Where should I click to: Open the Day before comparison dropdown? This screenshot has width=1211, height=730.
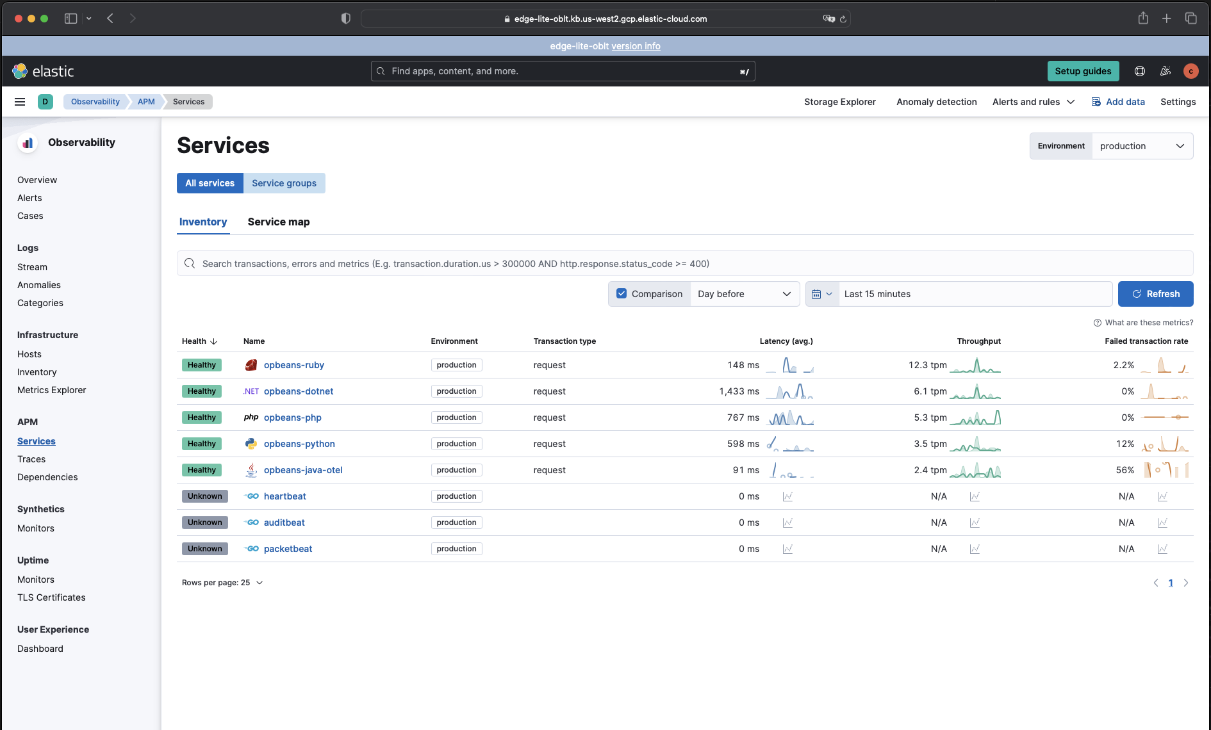point(745,294)
